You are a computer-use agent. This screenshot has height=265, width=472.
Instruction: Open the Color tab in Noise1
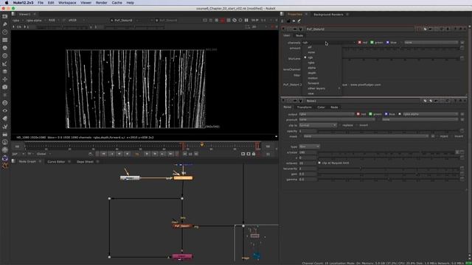pyautogui.click(x=321, y=107)
